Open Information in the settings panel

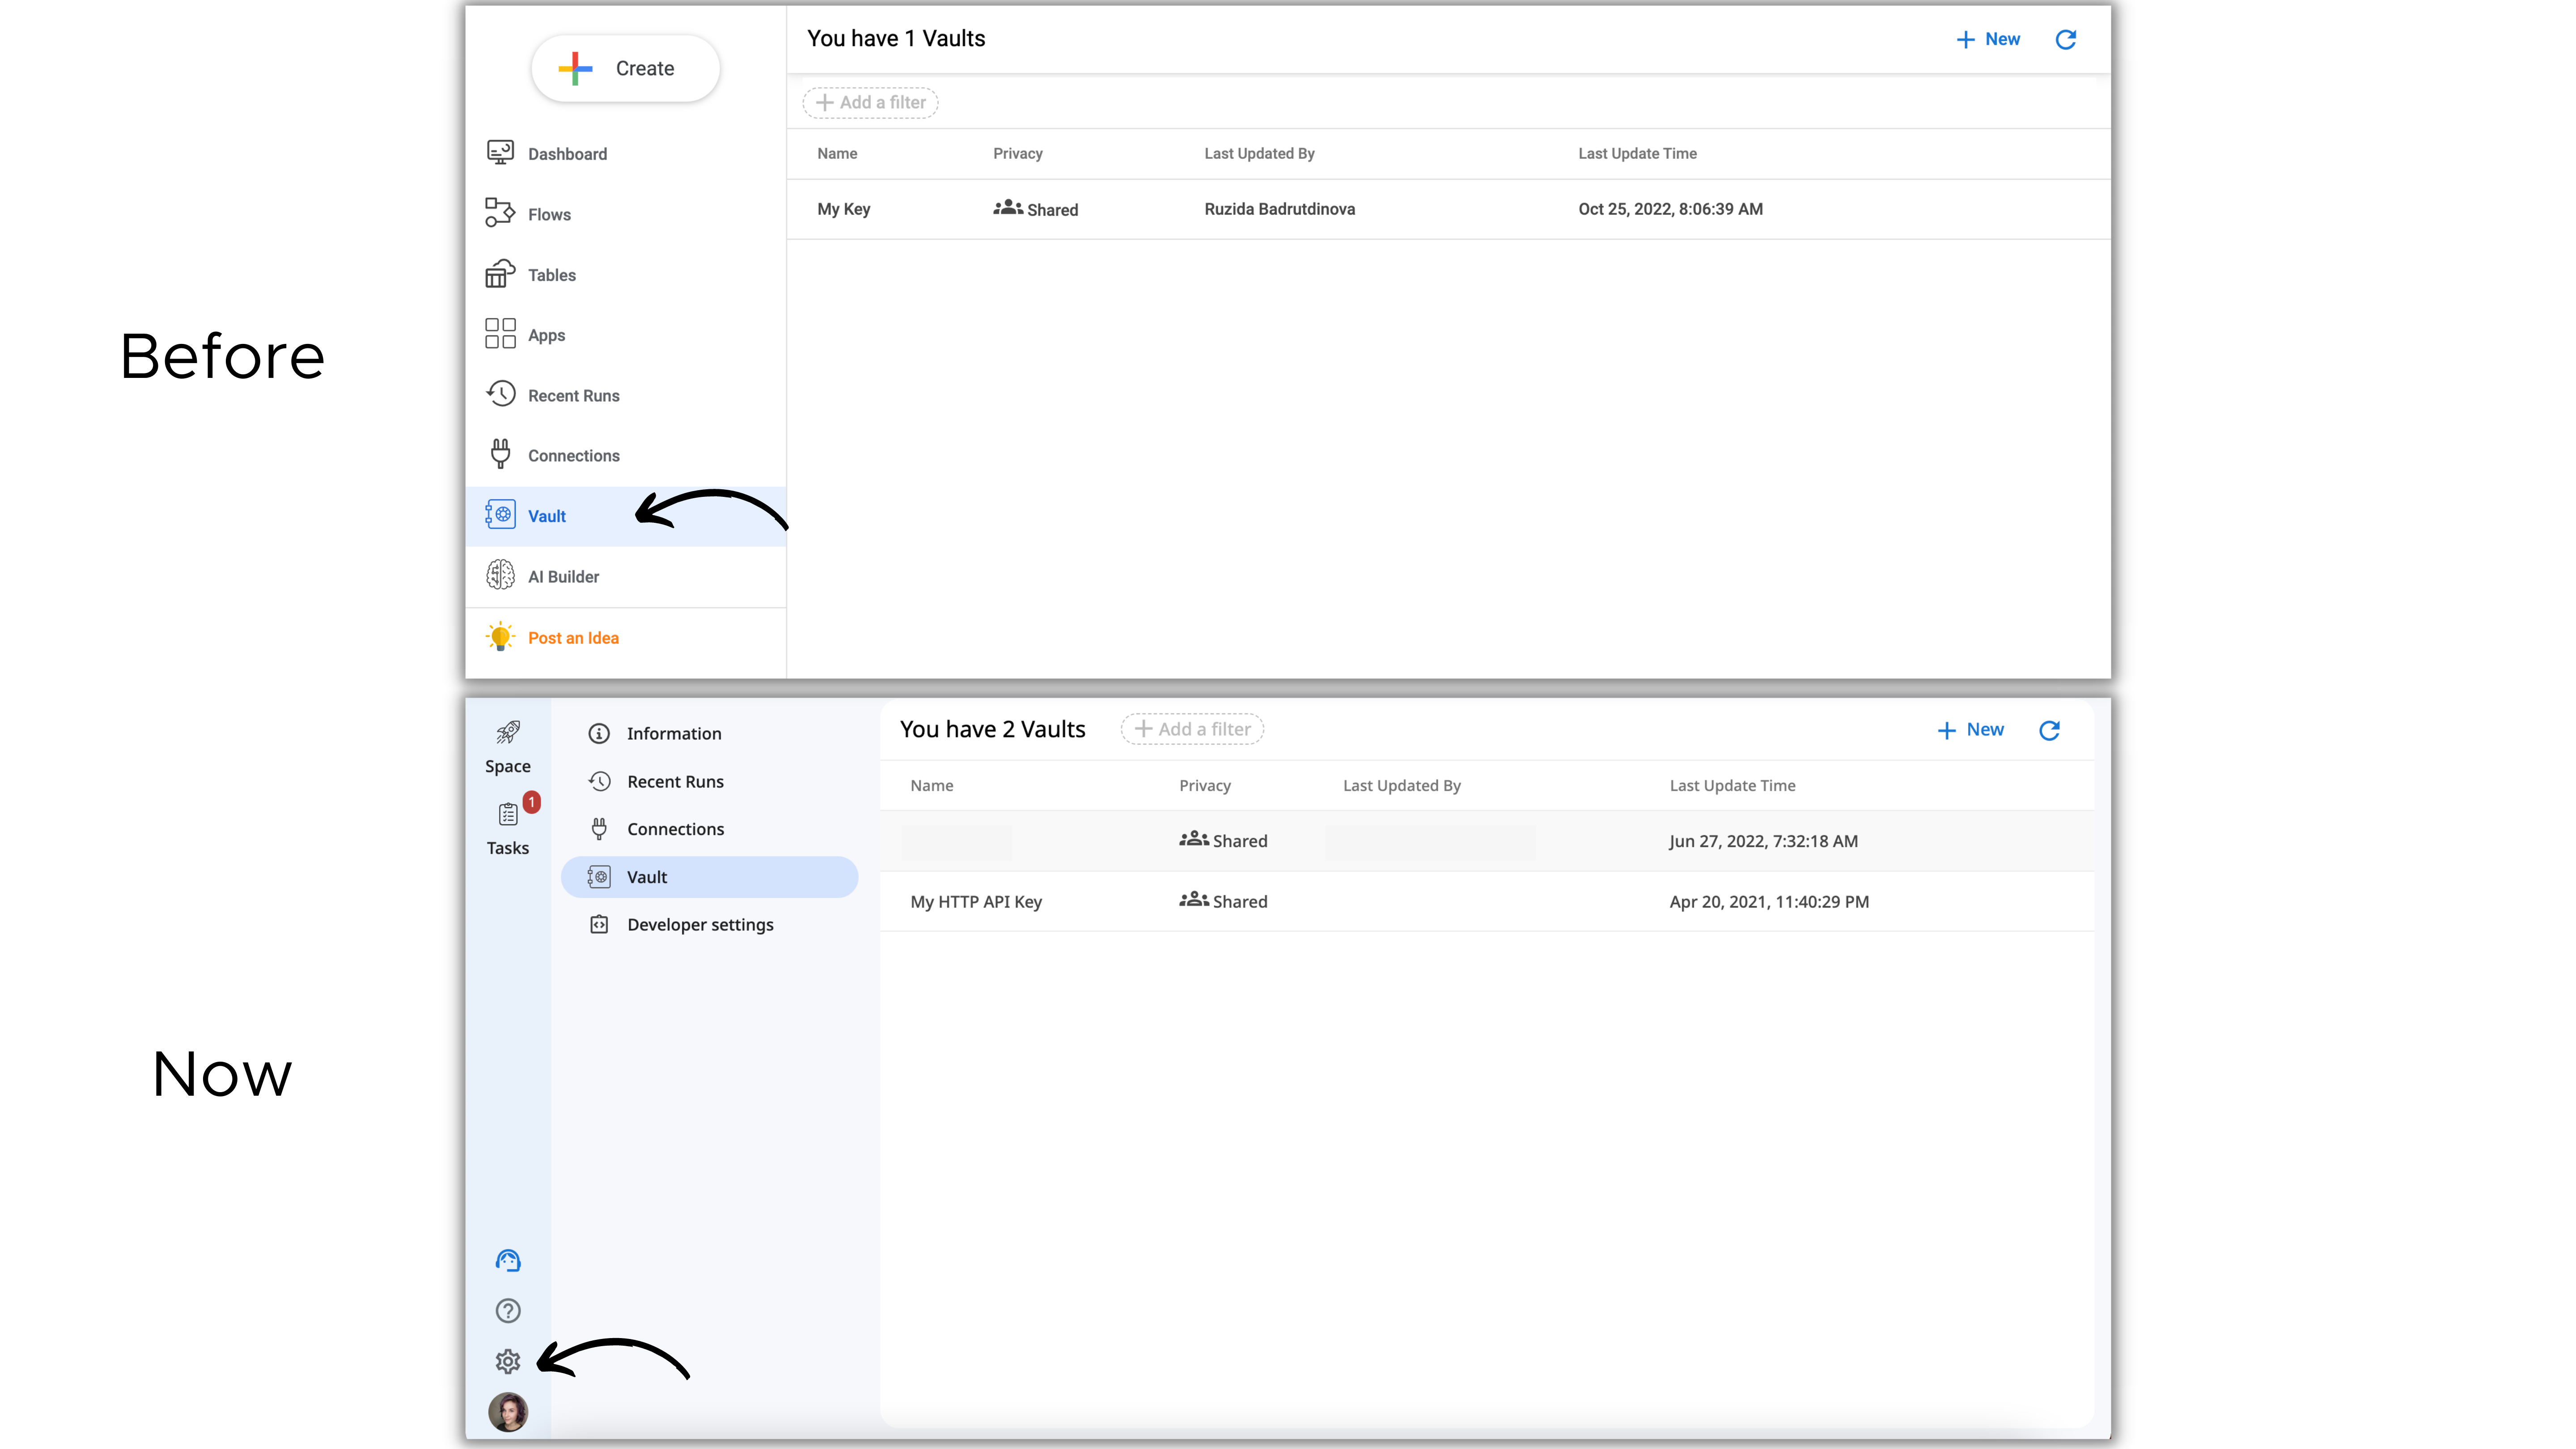click(673, 734)
